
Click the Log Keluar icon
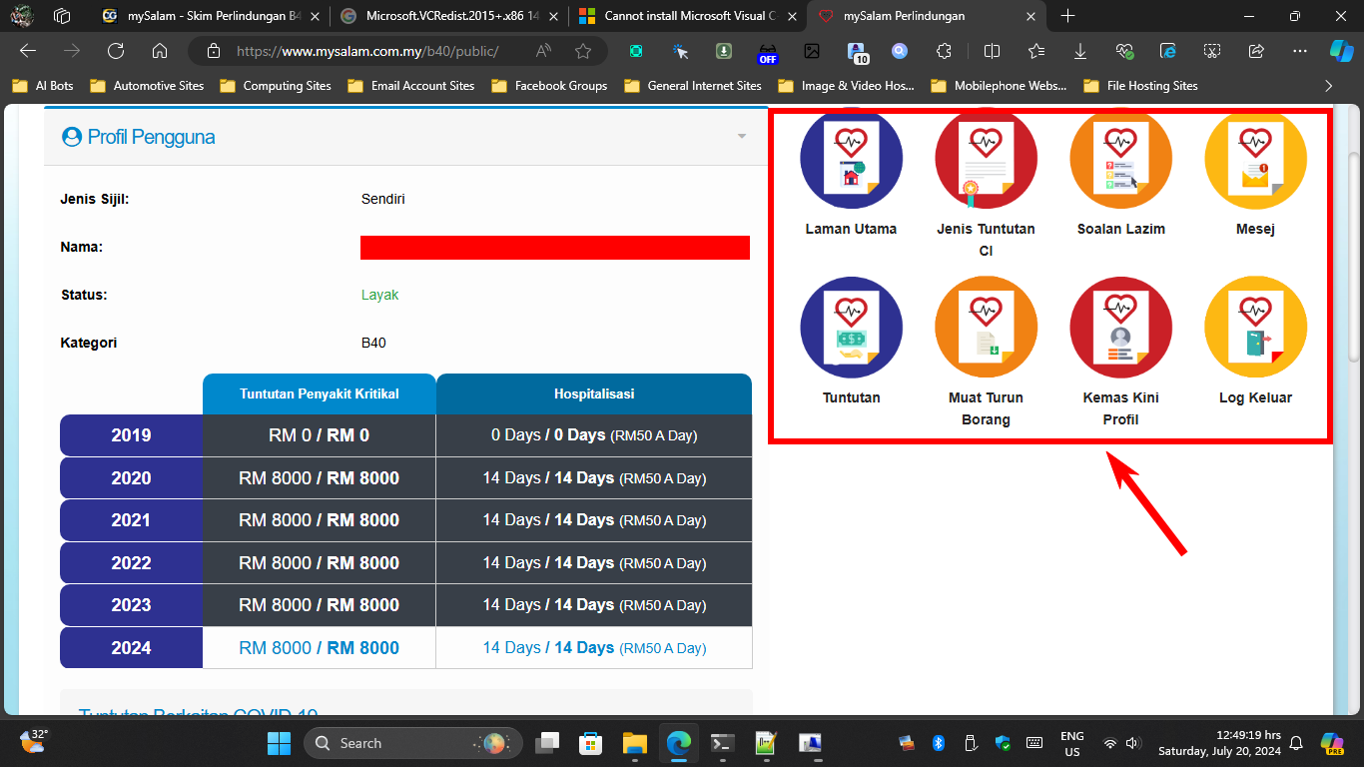(1255, 328)
